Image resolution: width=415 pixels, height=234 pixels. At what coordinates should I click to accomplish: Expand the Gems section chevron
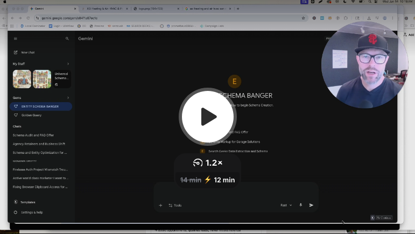click(x=68, y=97)
